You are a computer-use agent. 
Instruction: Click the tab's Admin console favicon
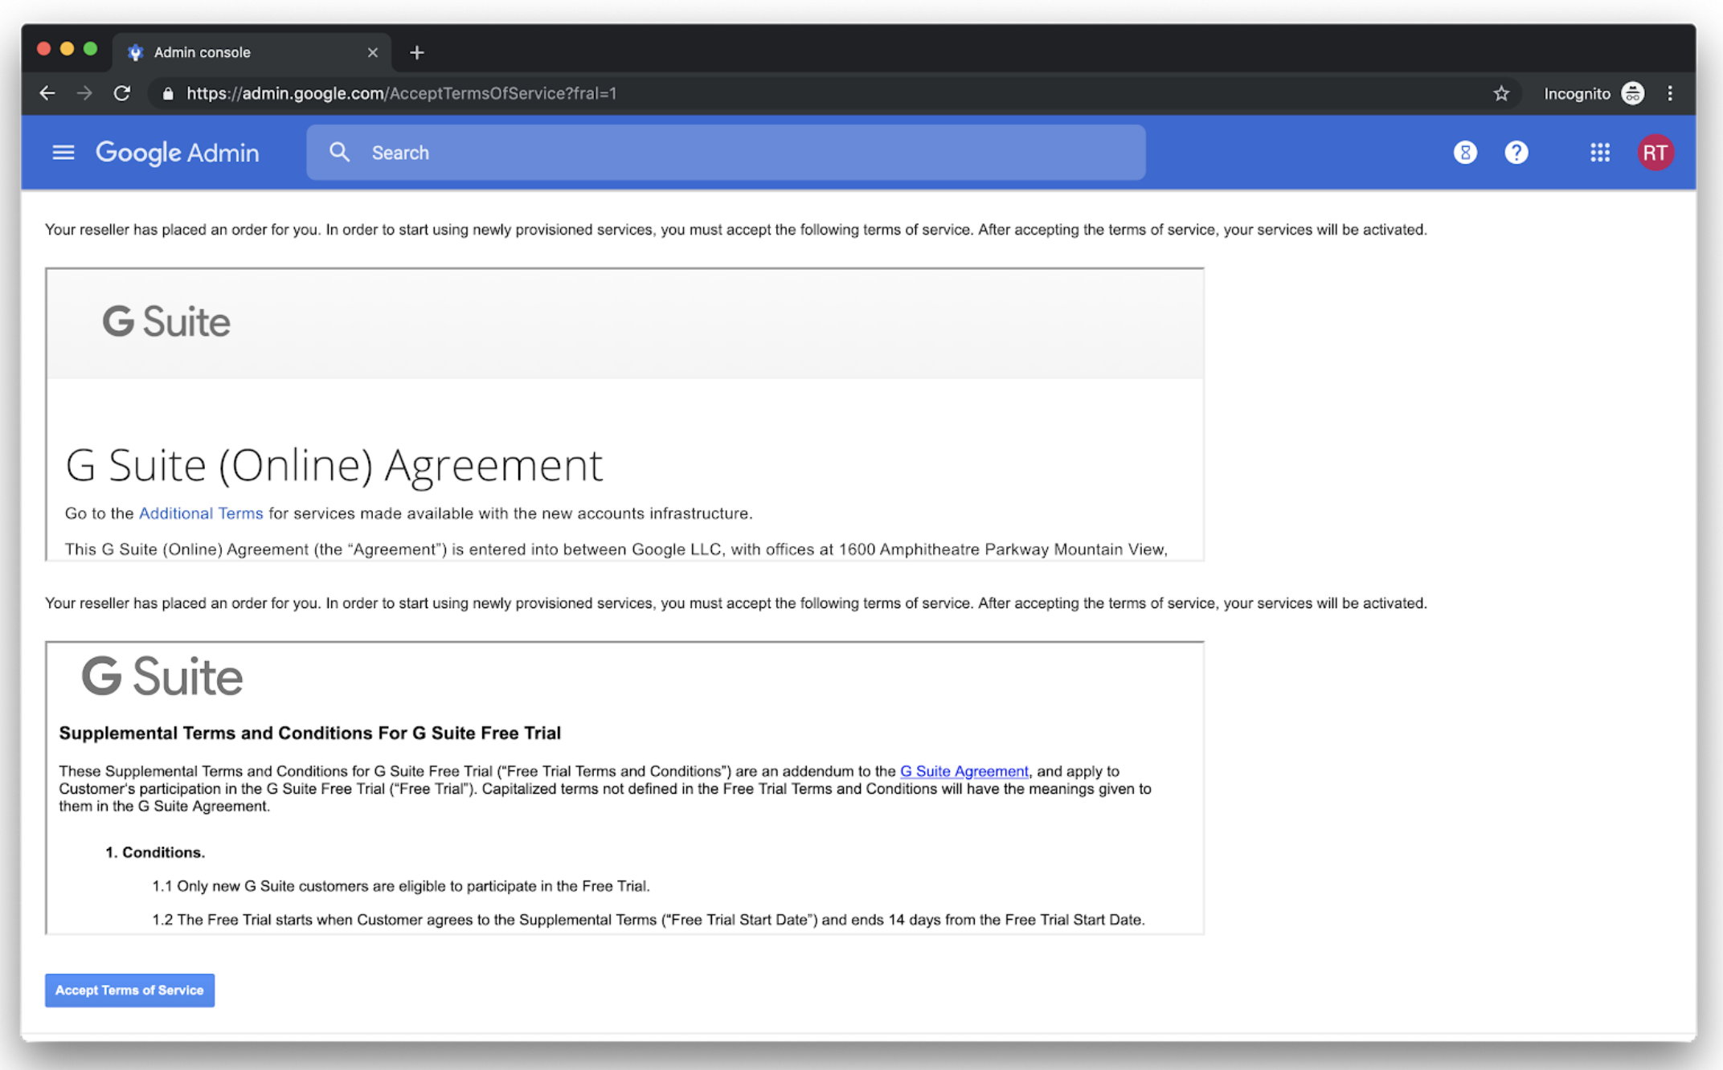point(136,53)
